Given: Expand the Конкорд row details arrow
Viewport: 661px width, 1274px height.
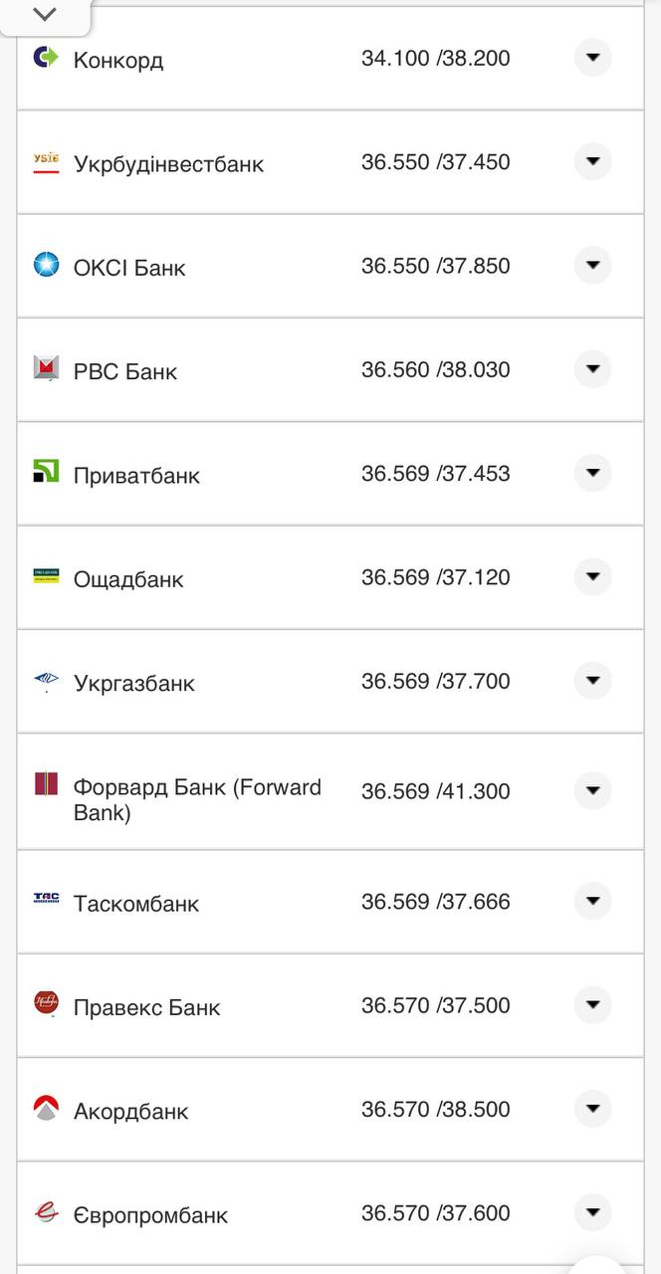Looking at the screenshot, I should tap(592, 58).
